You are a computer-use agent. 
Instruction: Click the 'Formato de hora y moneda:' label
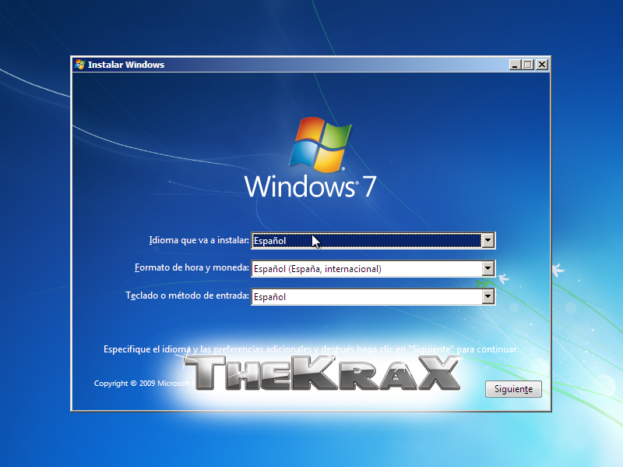point(192,267)
